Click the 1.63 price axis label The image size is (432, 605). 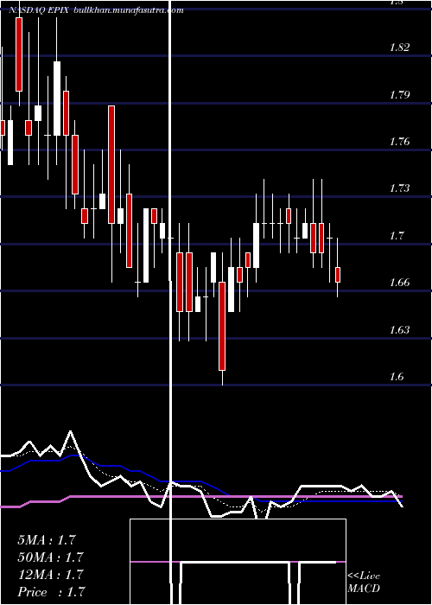click(399, 329)
